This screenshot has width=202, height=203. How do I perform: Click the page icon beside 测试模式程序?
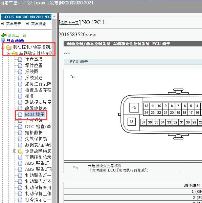click(x=20, y=102)
